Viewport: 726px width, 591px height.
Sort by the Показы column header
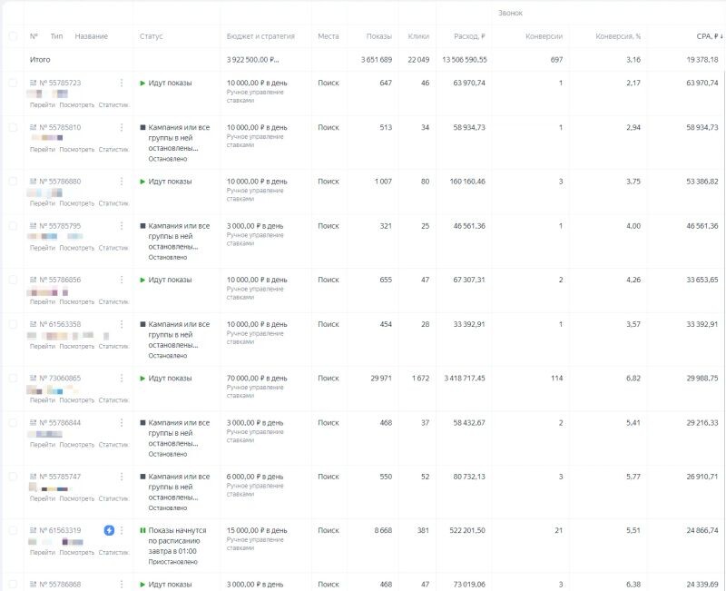(378, 36)
